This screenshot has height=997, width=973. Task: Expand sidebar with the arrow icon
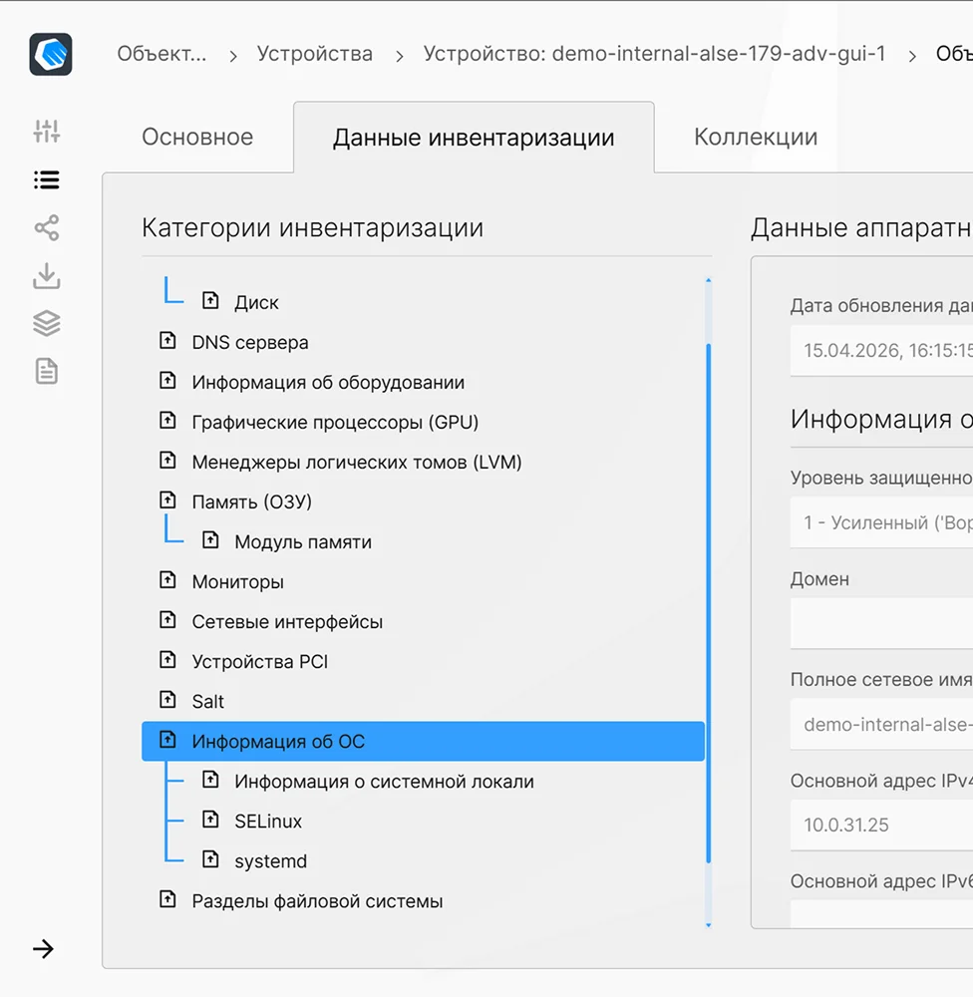(x=43, y=949)
